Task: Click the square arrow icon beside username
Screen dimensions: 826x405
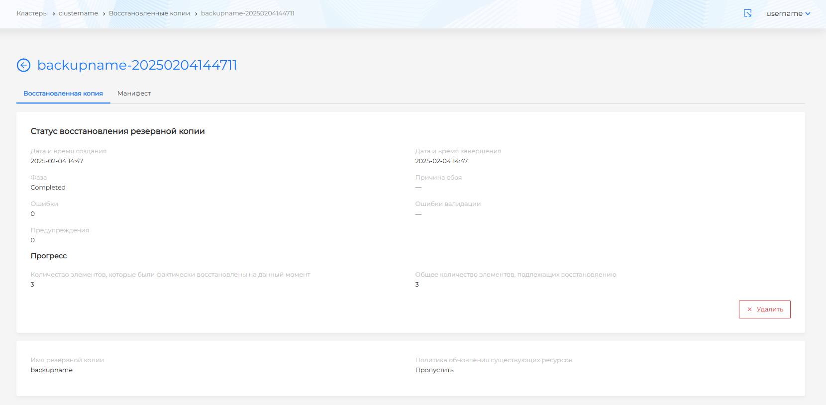Action: click(x=747, y=13)
